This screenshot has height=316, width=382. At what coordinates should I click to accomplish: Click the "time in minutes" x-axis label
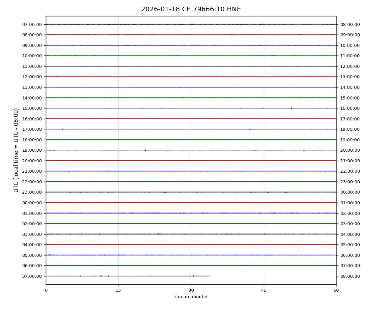[191, 297]
